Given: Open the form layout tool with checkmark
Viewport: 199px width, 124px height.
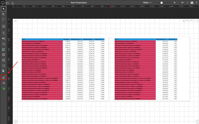Looking at the screenshot, I should click(x=4, y=26).
